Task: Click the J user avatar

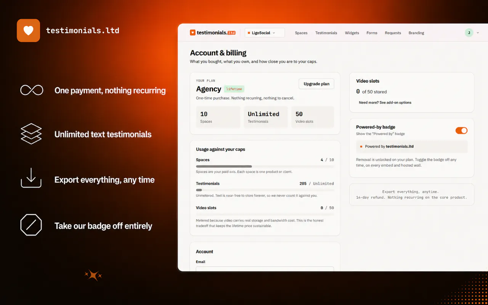Action: [x=469, y=33]
